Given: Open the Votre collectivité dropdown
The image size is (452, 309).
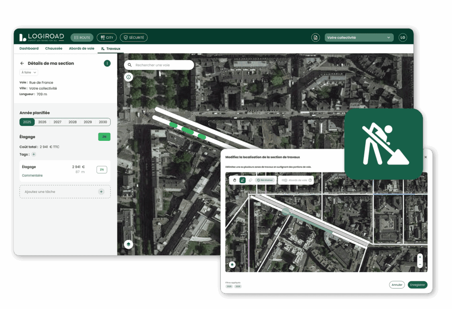Looking at the screenshot, I should click(x=359, y=38).
